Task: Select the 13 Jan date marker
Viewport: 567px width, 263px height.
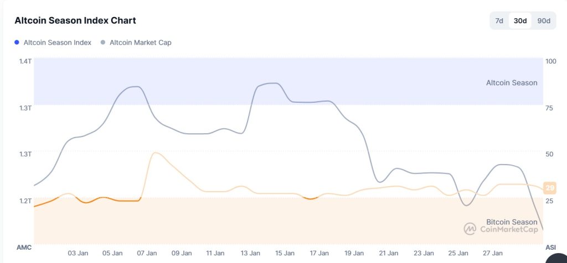Action: coord(251,253)
